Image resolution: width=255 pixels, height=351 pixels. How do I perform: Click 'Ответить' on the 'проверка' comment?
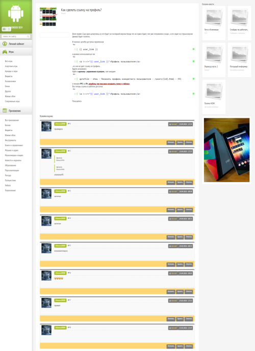tap(189, 142)
